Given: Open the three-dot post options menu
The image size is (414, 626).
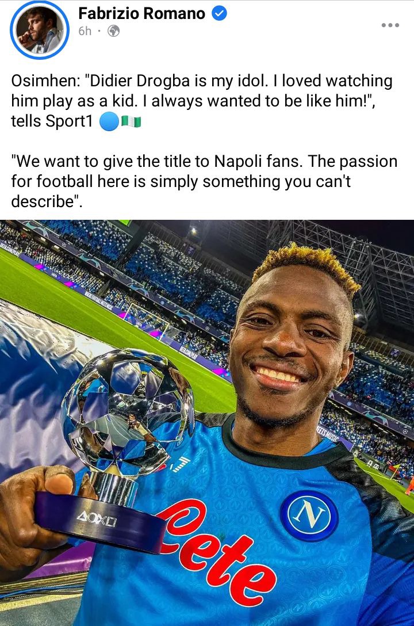Looking at the screenshot, I should point(390,25).
